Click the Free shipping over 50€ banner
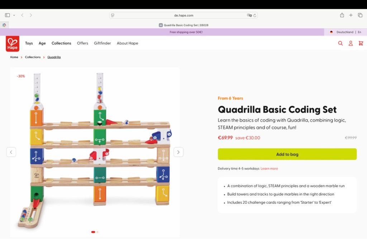Image resolution: width=367 pixels, height=240 pixels. (186, 32)
